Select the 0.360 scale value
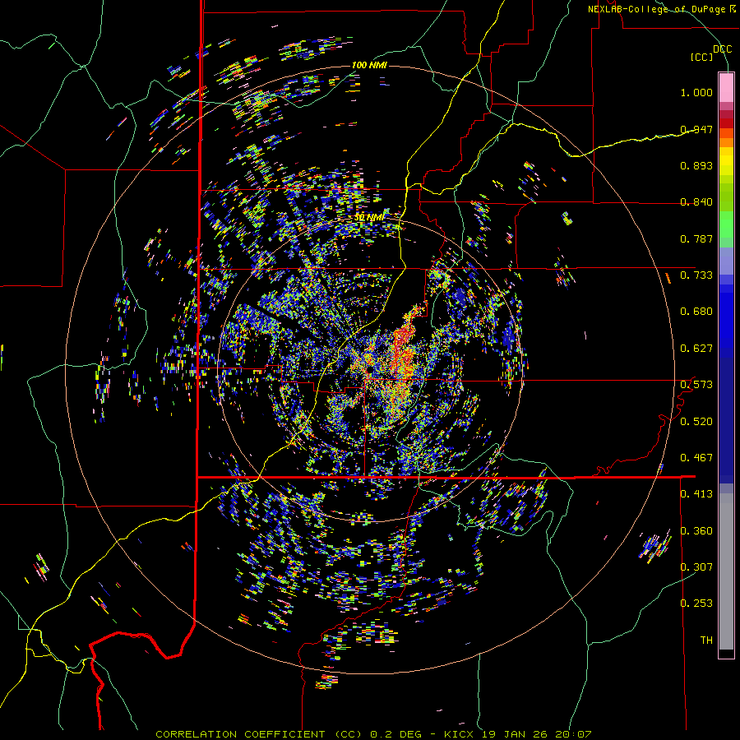Image resolution: width=740 pixels, height=740 pixels. click(x=696, y=531)
